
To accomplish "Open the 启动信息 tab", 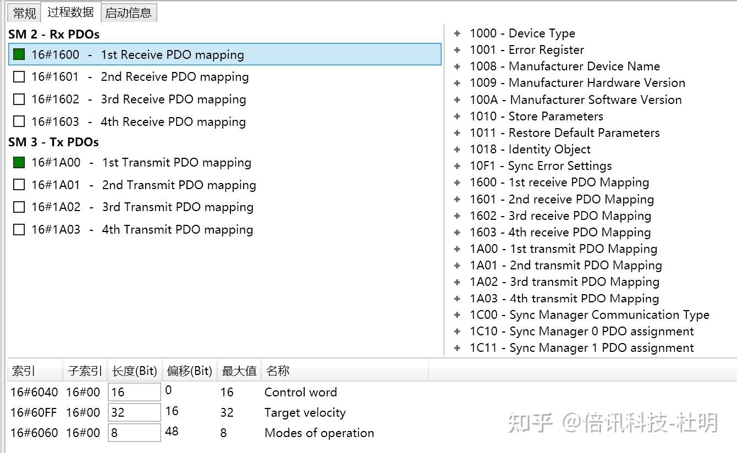I will pos(129,12).
